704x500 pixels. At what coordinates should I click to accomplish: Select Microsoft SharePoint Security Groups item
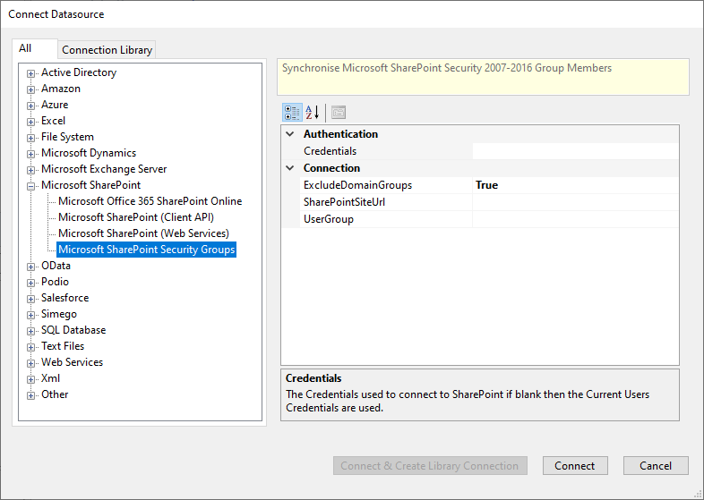[146, 250]
